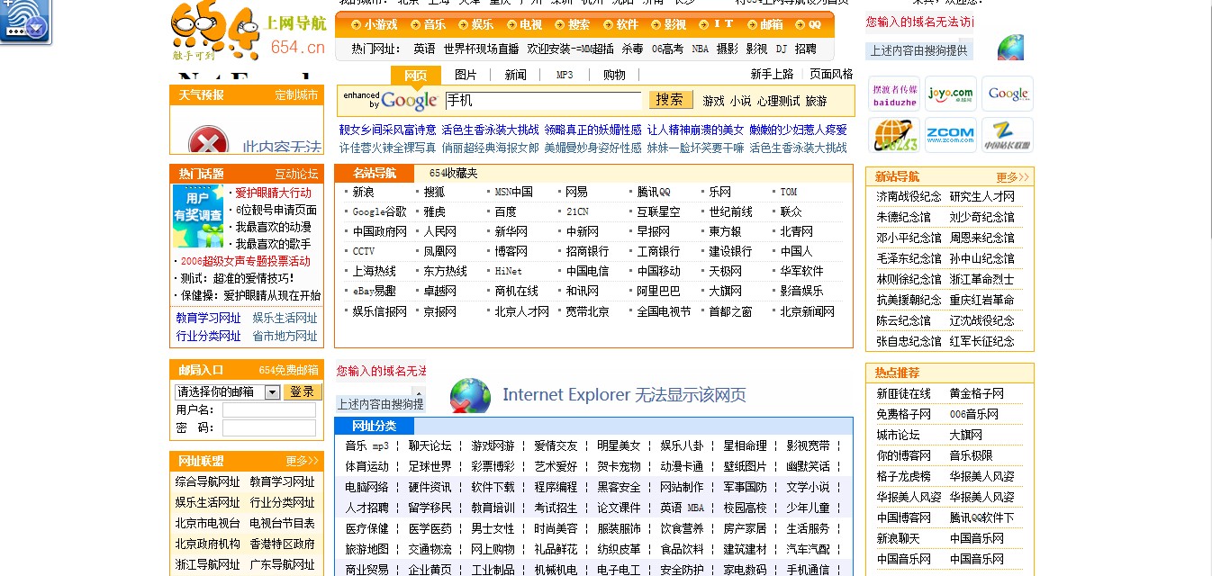This screenshot has width=1212, height=576.
Task: Open the Google谷歌 site link
Action: [379, 211]
